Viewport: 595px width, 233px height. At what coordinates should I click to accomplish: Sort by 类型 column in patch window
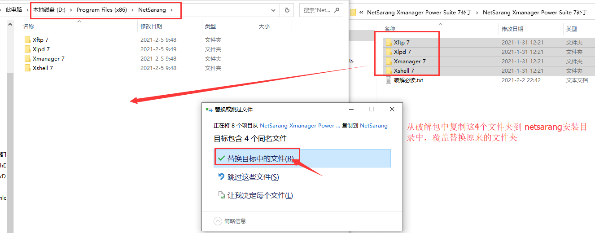pos(572,29)
